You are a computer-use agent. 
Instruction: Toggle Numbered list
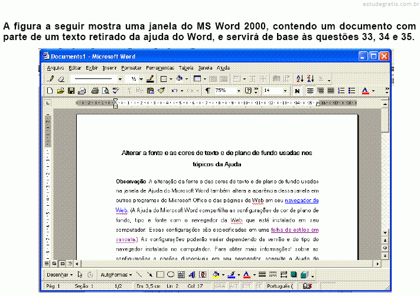pos(341,91)
